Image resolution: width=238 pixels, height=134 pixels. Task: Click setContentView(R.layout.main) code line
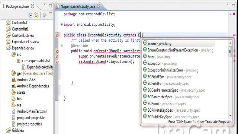[x=106, y=61]
